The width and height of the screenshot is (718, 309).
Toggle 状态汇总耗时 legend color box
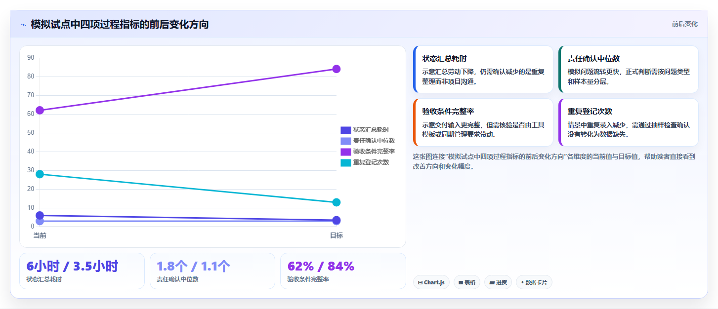[345, 130]
